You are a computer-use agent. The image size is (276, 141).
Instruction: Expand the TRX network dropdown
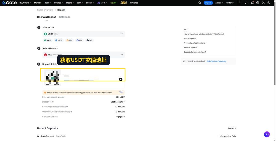coord(84,55)
